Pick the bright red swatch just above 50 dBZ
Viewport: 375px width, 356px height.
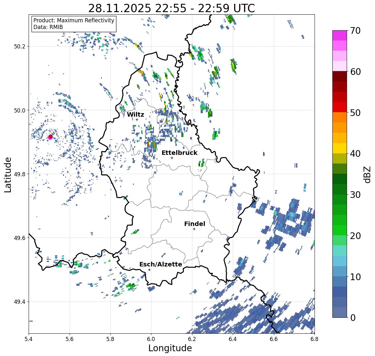(x=340, y=107)
